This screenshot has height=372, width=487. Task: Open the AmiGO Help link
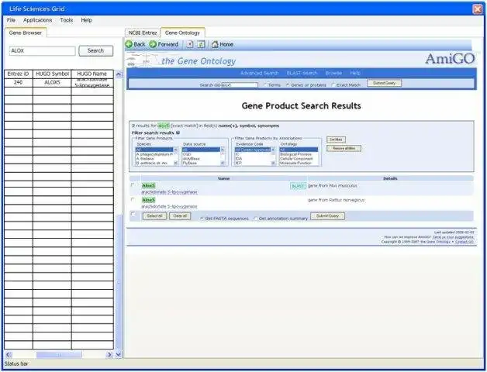click(355, 73)
